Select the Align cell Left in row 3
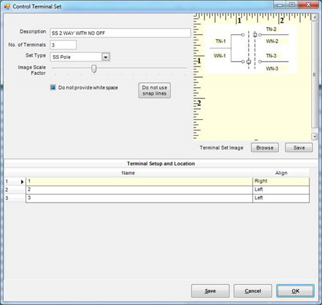Viewport: 322px width, 305px height. [281, 198]
